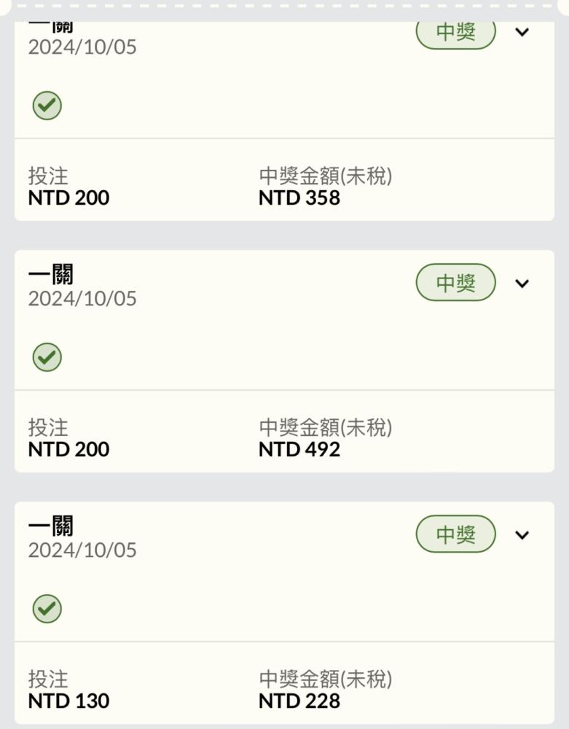Screen dimensions: 569x729
Task: Expand the first card via its chevron arrow
Action: tap(522, 32)
